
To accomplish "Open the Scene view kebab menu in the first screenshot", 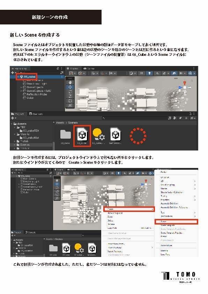I will (x=194, y=68).
